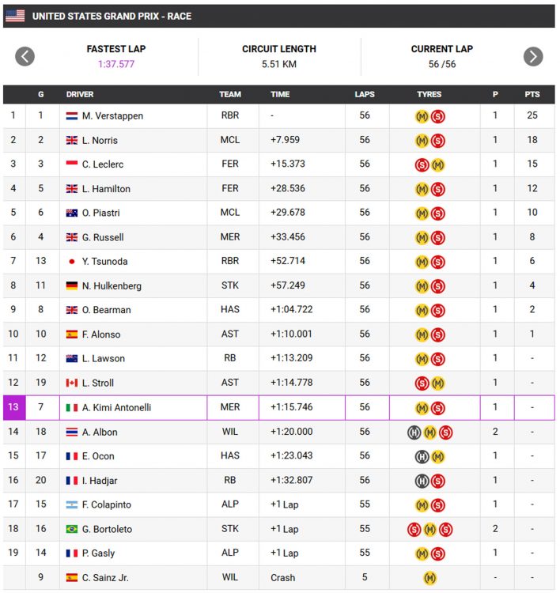560x593 pixels.
Task: Click the next arrow beside Current Lap
Action: point(533,56)
